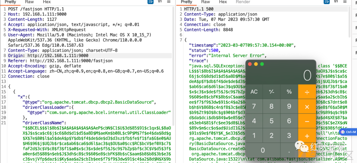Click digit 4 in Calculator
This screenshot has height=163, width=357.
point(254,121)
